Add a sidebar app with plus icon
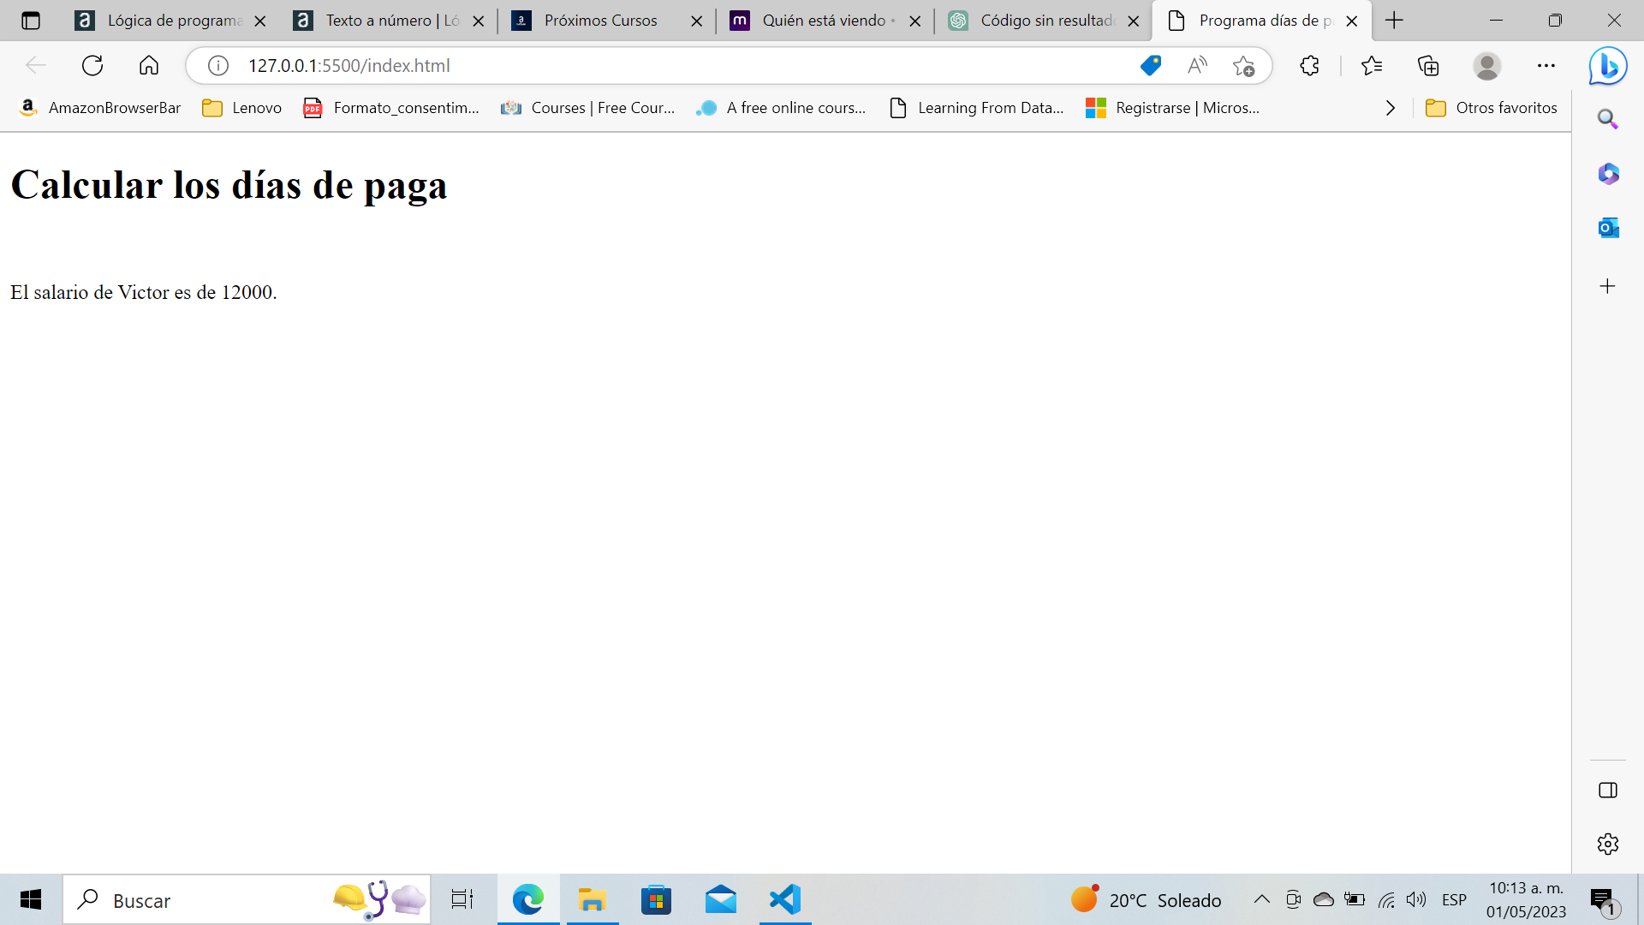This screenshot has height=925, width=1644. [x=1608, y=286]
